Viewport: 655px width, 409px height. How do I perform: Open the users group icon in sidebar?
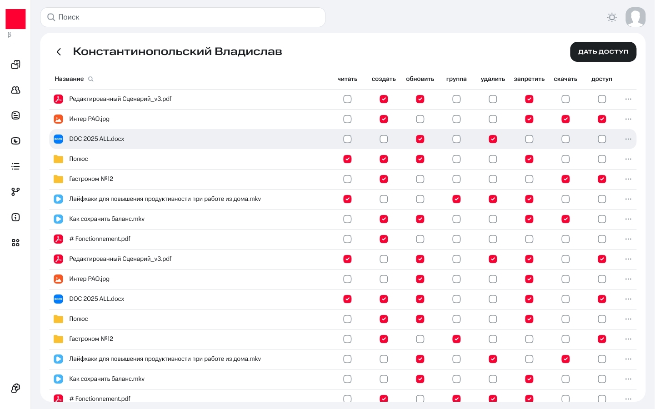pos(15,90)
